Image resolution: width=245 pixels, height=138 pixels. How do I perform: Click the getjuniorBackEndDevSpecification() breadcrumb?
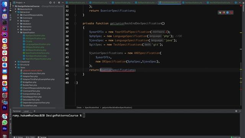coord(117,107)
